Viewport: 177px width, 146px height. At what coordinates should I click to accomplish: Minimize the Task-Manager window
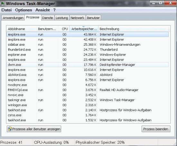point(154,3)
